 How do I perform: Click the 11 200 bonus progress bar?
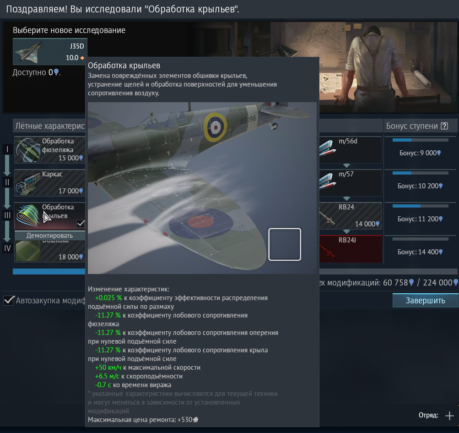pyautogui.click(x=420, y=206)
